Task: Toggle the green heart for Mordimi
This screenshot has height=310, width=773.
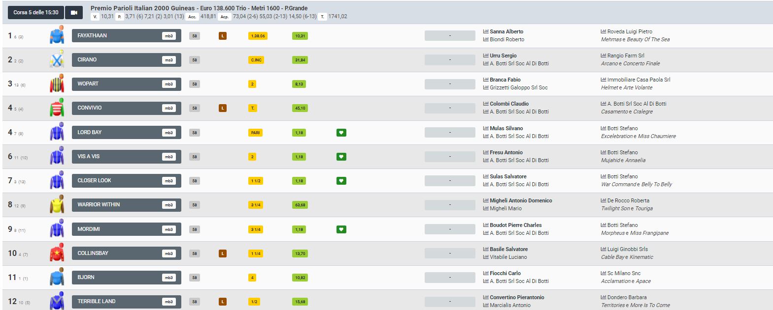Action: coord(341,229)
